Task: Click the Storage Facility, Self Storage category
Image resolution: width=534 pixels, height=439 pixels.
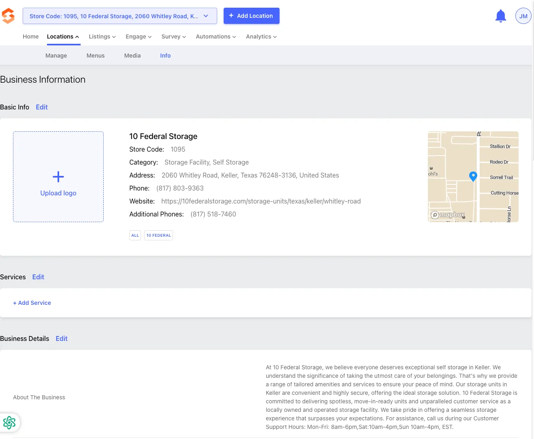Action: [x=207, y=162]
